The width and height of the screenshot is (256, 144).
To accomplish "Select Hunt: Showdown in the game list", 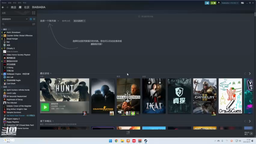I will click(x=13, y=32).
